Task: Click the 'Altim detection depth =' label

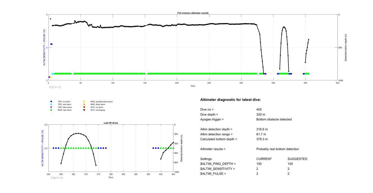Action: pyautogui.click(x=216, y=129)
